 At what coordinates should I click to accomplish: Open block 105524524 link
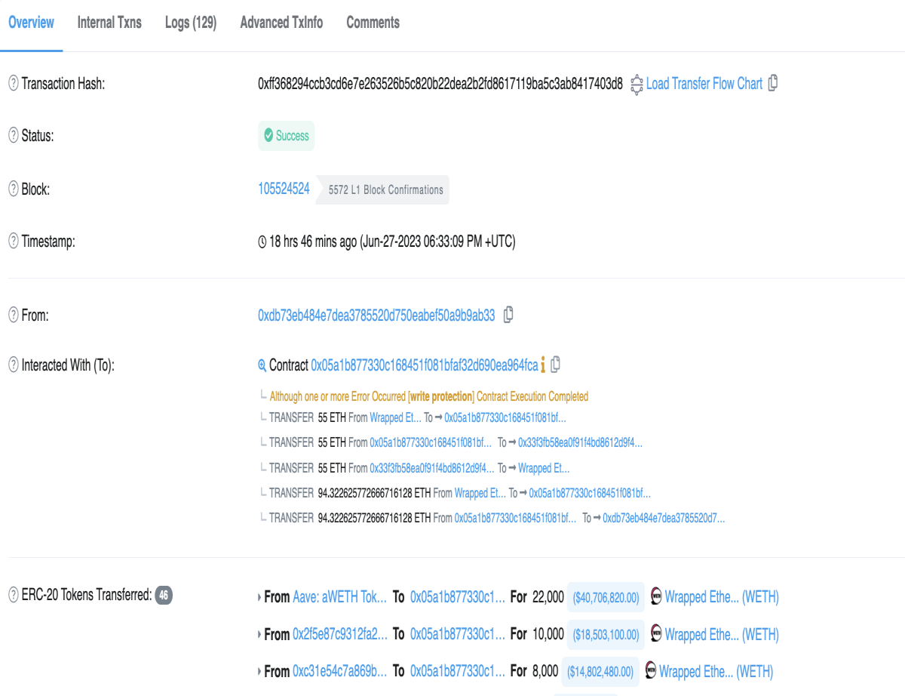point(284,189)
